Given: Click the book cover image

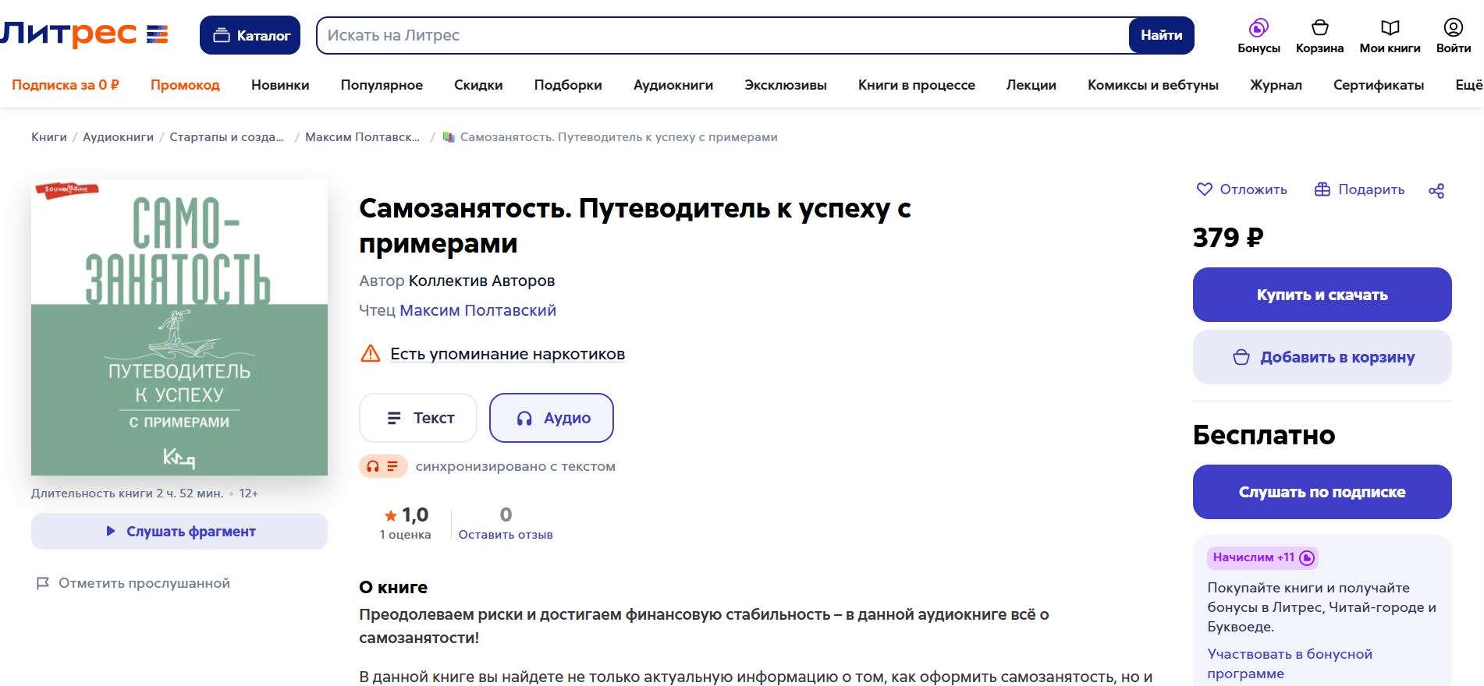Looking at the screenshot, I should pos(179,327).
